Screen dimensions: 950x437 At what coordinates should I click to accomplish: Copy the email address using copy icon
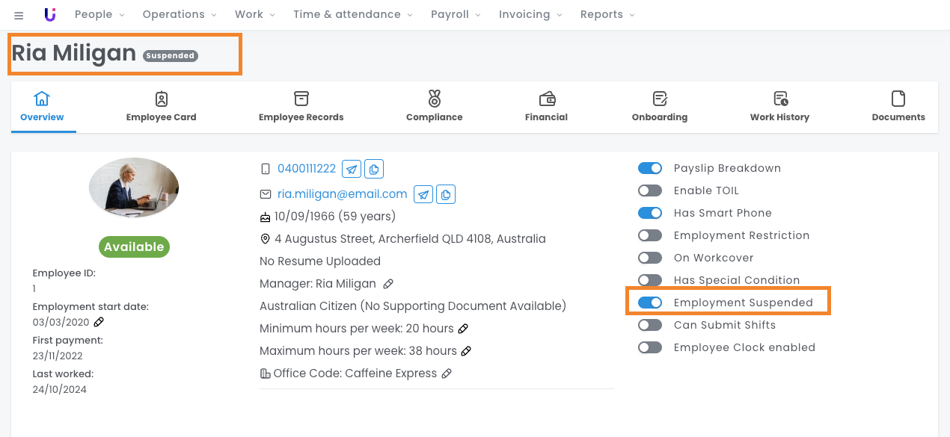point(446,194)
